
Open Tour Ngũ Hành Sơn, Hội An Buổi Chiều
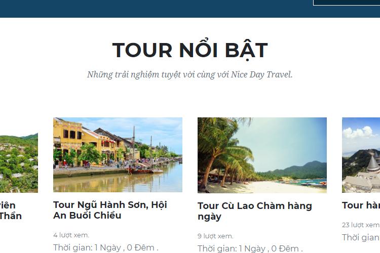click(110, 210)
